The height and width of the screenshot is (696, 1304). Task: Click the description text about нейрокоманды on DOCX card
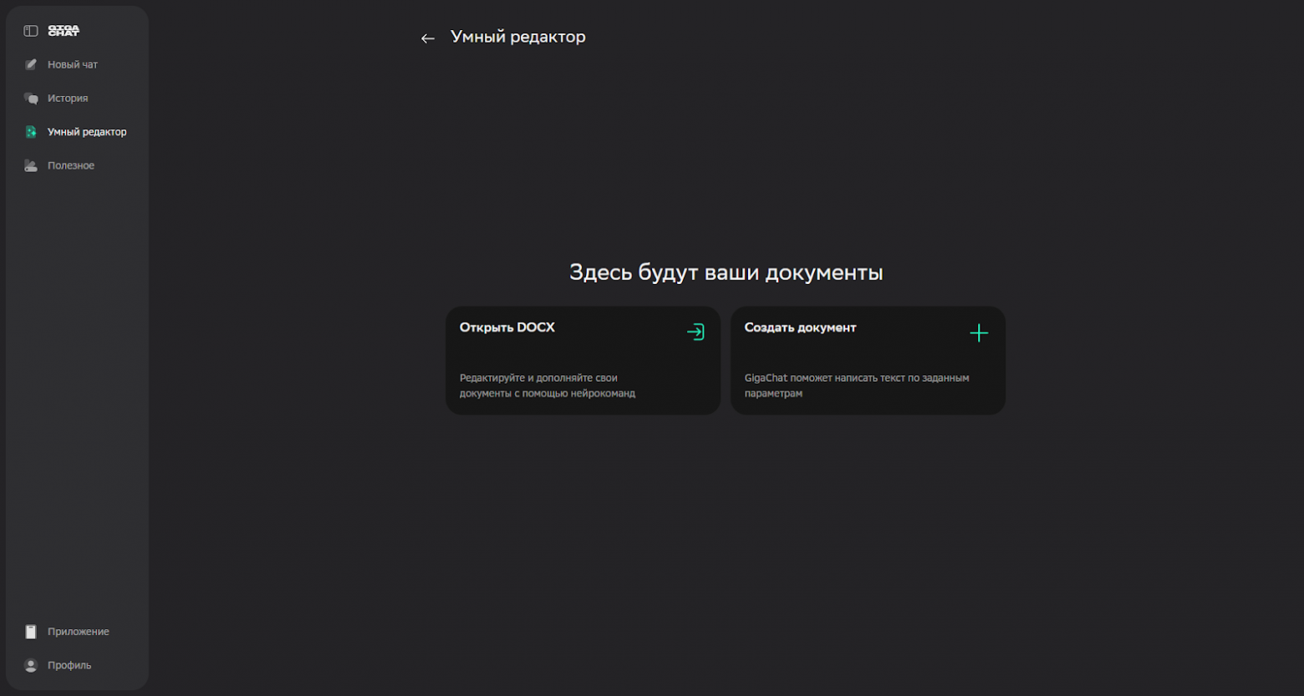pos(548,385)
